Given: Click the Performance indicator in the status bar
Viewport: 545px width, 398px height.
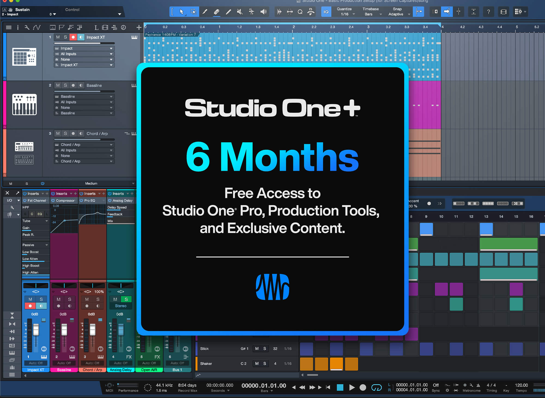Looking at the screenshot, I should [x=128, y=388].
